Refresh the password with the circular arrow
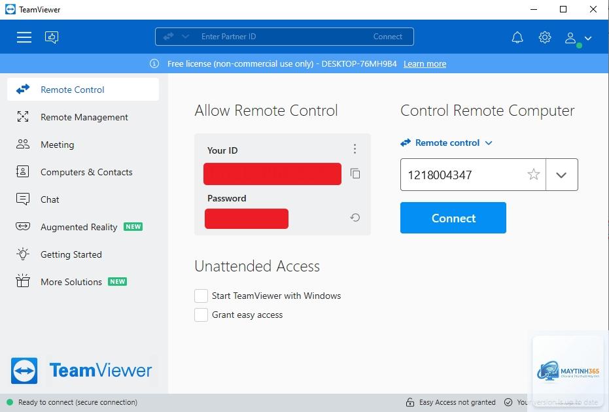This screenshot has width=609, height=412. coord(355,218)
